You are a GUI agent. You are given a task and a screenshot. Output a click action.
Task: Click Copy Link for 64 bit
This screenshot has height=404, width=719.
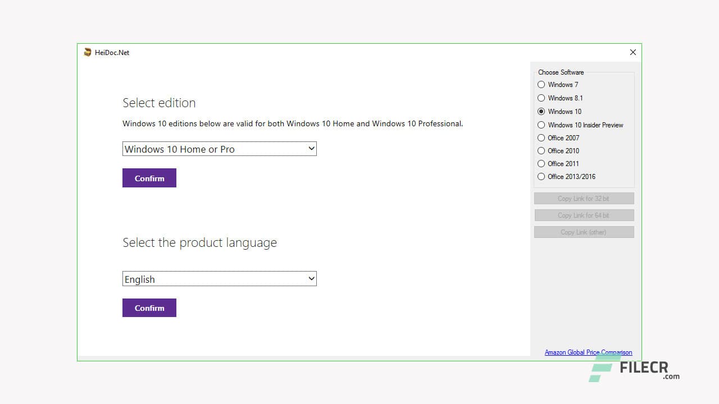(x=584, y=215)
